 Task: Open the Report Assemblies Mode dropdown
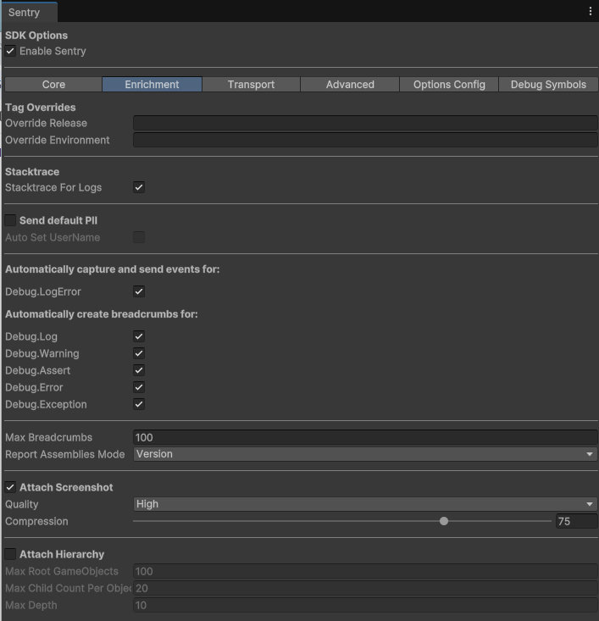pos(365,454)
